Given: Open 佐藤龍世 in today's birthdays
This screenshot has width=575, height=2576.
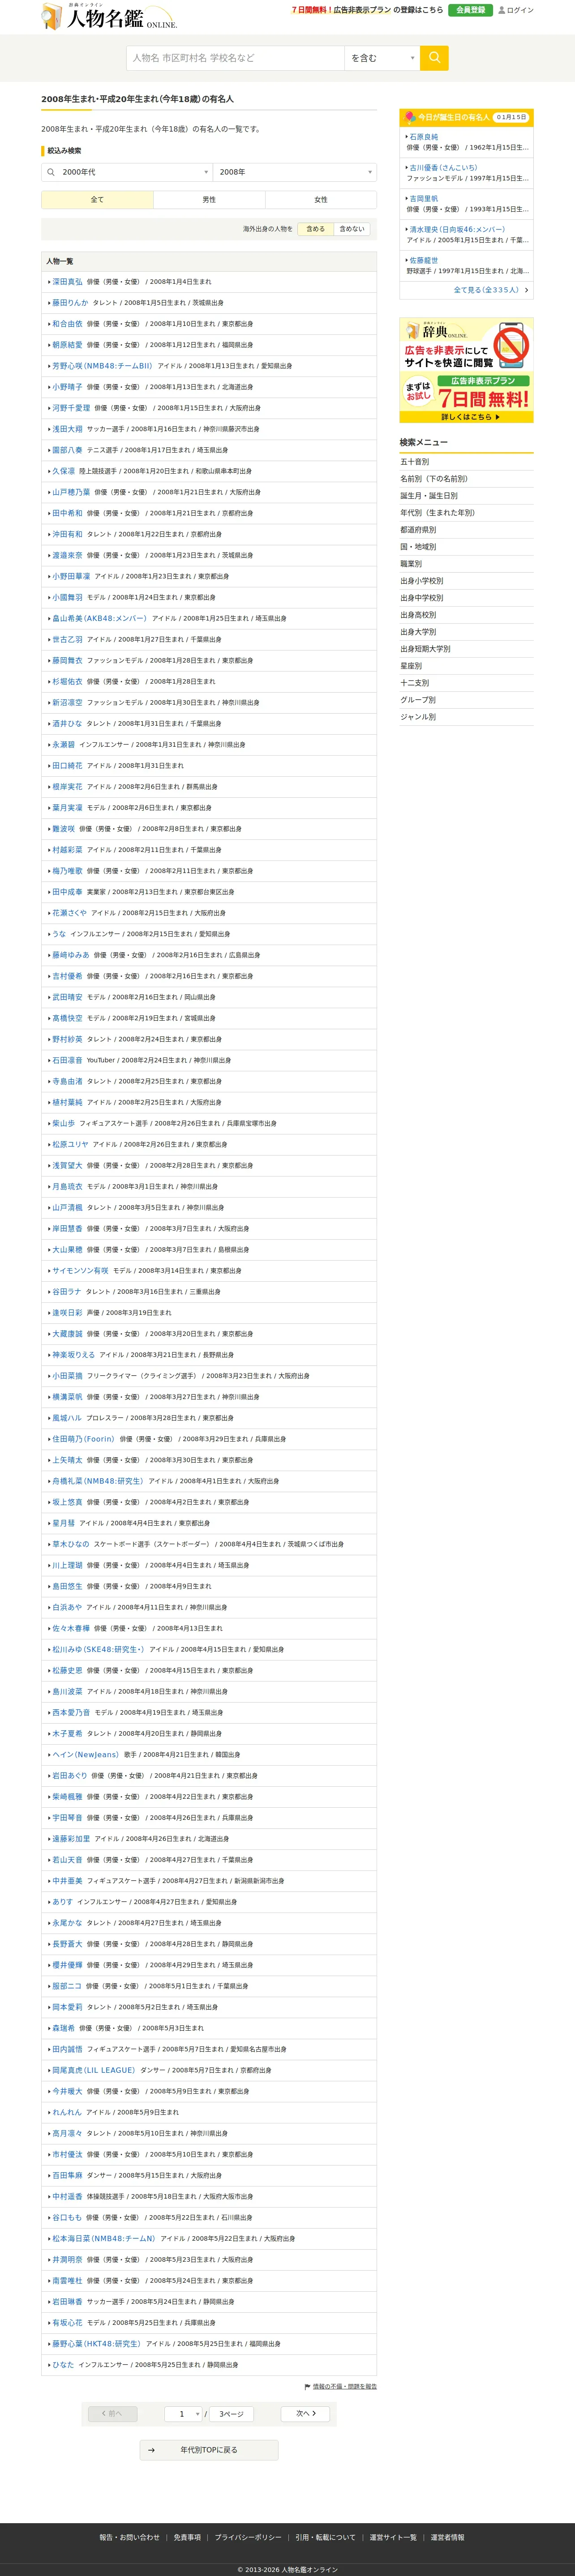Looking at the screenshot, I should 423,260.
